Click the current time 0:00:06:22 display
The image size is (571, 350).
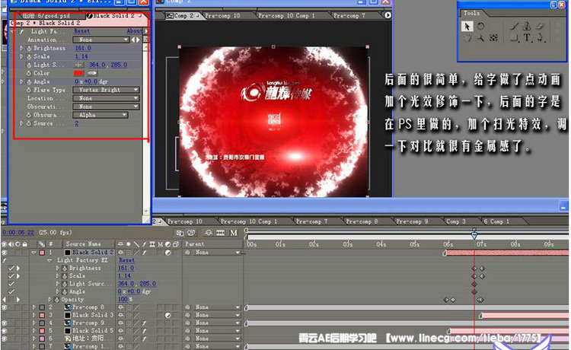(x=18, y=233)
